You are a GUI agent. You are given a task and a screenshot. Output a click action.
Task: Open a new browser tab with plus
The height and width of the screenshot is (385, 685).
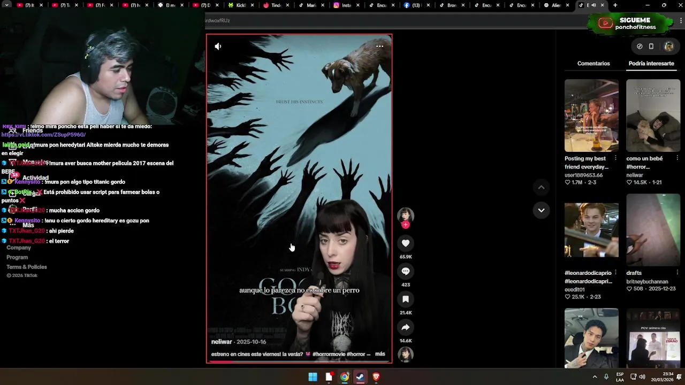tap(615, 5)
